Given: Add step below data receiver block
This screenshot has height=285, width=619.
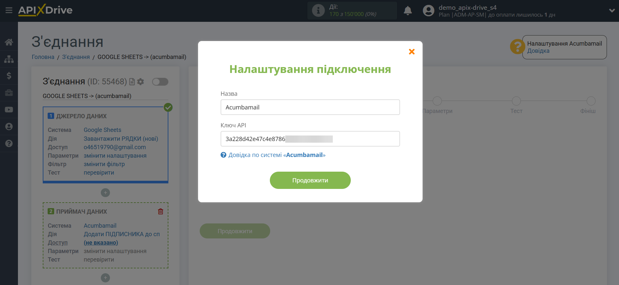Looking at the screenshot, I should [x=105, y=278].
